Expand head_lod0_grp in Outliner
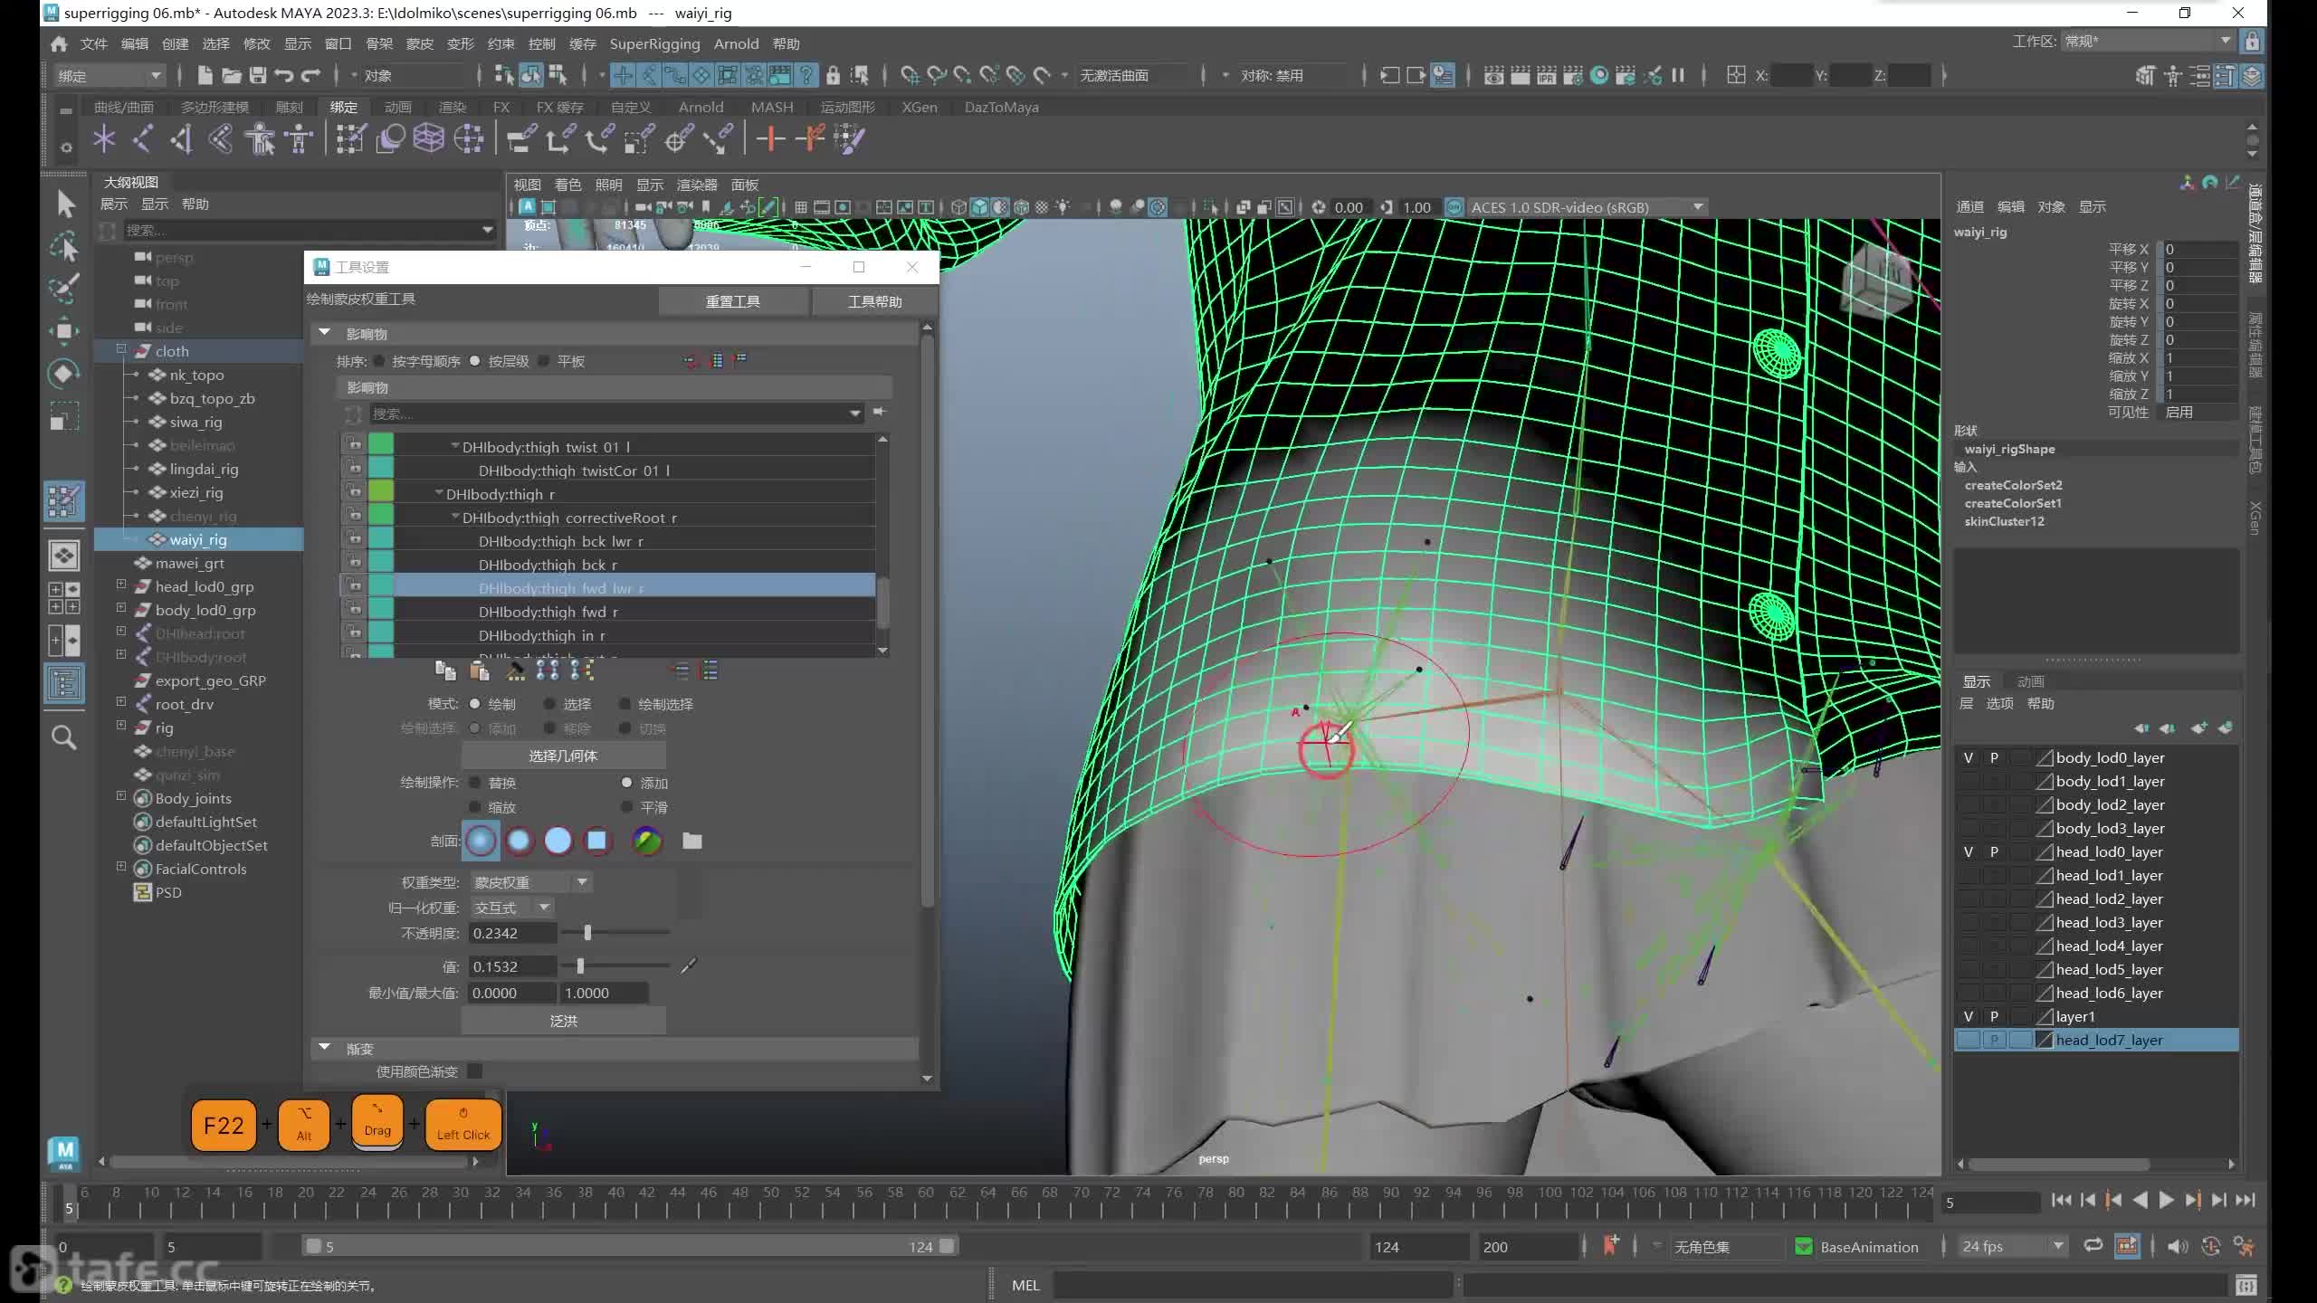The height and width of the screenshot is (1303, 2317). [120, 585]
